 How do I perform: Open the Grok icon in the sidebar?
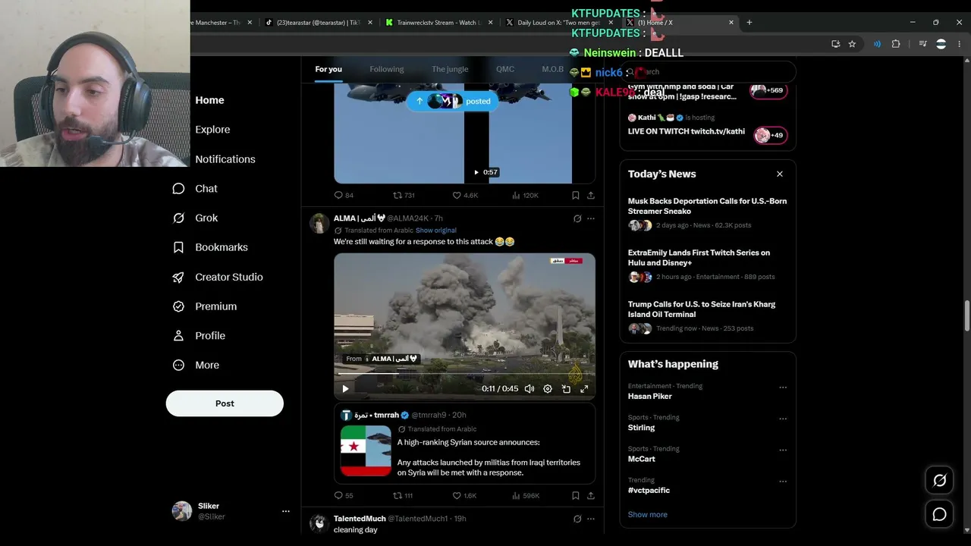pyautogui.click(x=178, y=218)
